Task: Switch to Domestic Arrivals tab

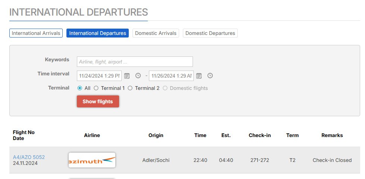Action: click(156, 33)
